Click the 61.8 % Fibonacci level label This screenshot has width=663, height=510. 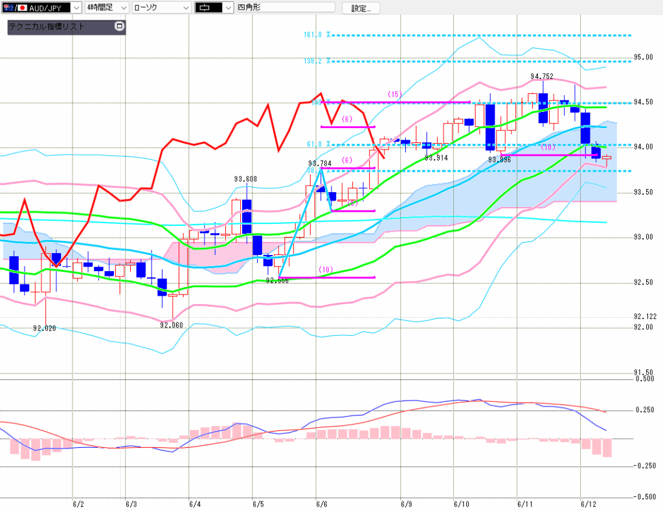click(319, 144)
